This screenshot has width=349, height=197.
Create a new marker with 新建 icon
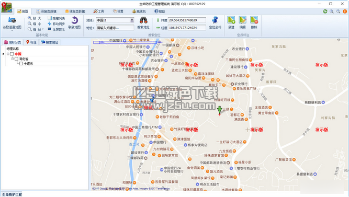pyautogui.click(x=231, y=20)
